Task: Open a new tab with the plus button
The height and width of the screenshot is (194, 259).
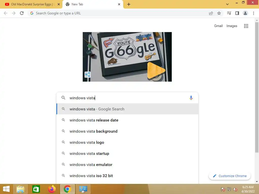Action: 129,4
